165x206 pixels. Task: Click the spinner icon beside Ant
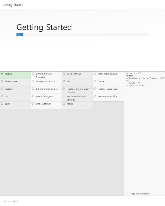64,81
